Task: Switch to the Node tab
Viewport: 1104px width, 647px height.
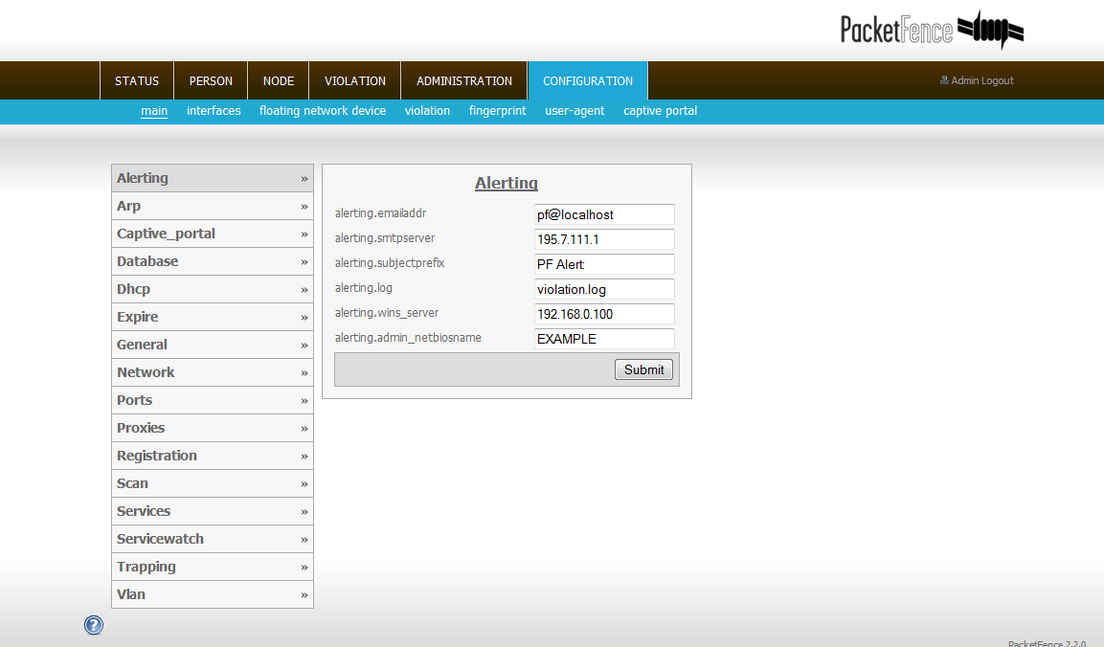Action: point(278,81)
